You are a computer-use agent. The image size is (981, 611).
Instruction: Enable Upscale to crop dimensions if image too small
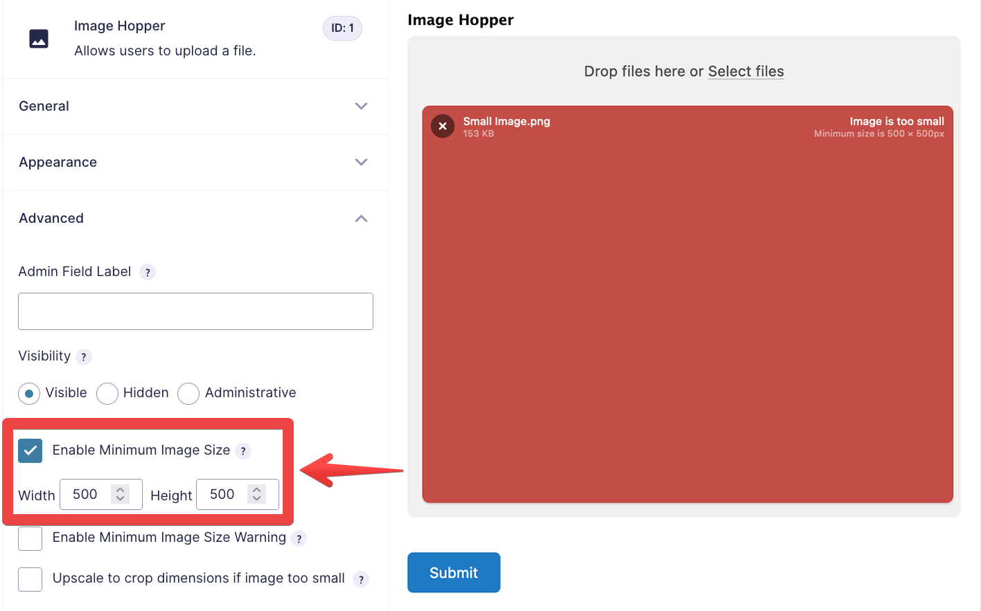(30, 579)
